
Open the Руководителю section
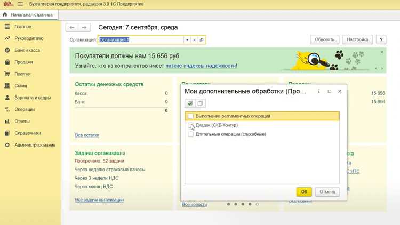click(x=29, y=38)
